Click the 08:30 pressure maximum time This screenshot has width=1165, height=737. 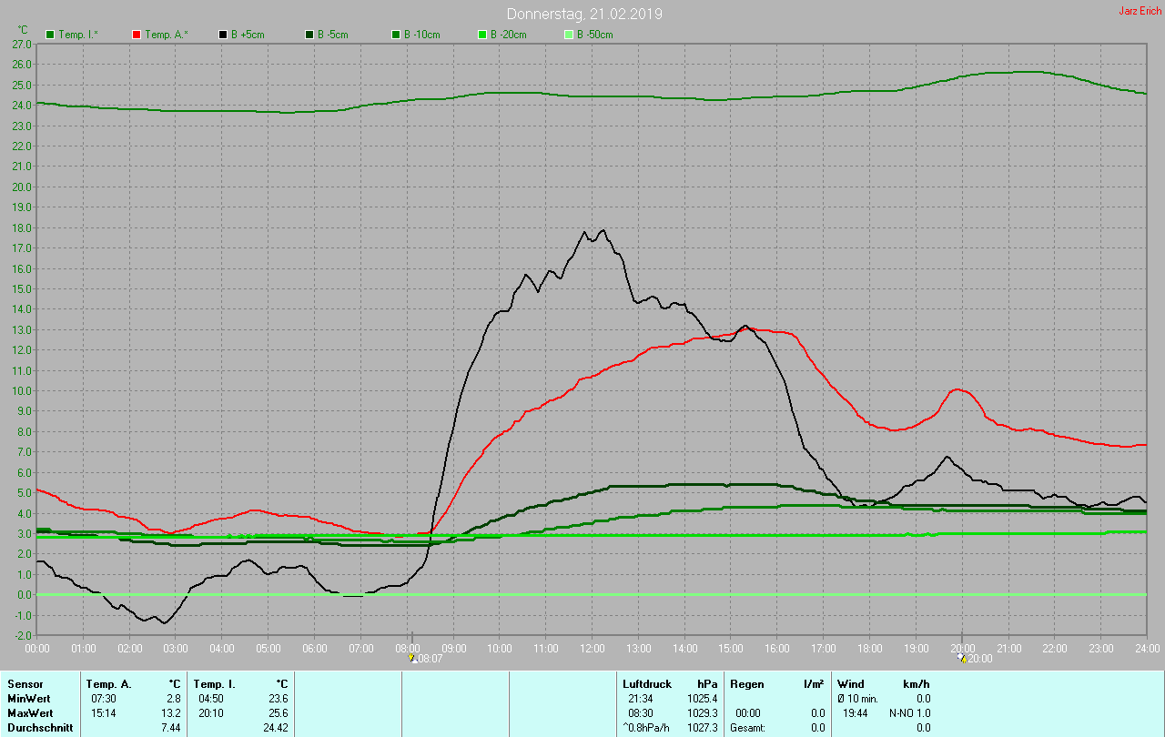point(640,712)
